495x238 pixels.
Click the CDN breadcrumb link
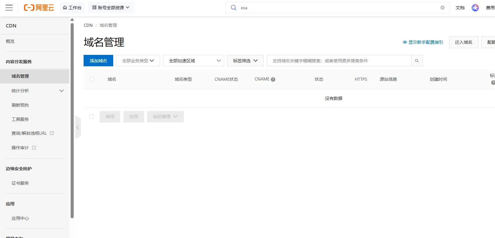coord(88,25)
